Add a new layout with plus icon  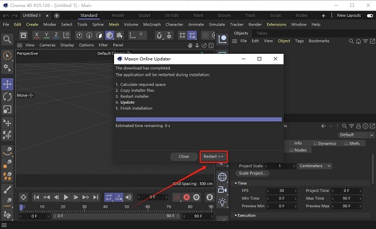click(323, 16)
